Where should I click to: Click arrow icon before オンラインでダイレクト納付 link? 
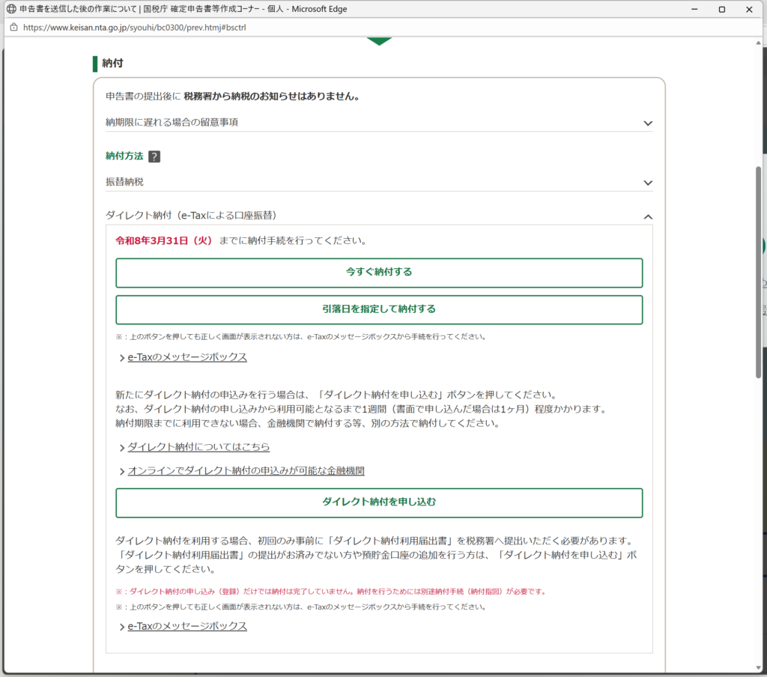point(121,471)
